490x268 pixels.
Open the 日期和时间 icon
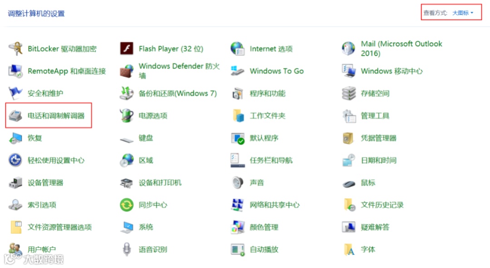[x=348, y=160]
